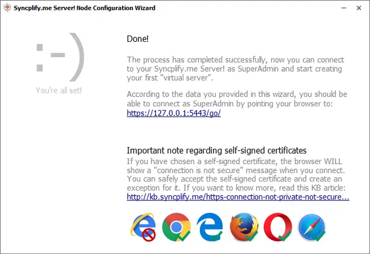Click the blue Microsoft Edge icon
Screen dimensions: 370x254
click(x=210, y=226)
